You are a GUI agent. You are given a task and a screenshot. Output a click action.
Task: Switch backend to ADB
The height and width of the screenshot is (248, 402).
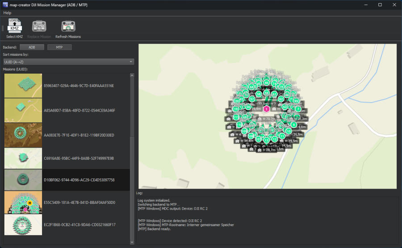tap(32, 47)
